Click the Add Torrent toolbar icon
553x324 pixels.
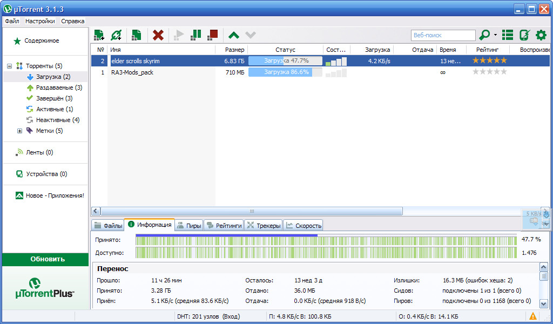point(99,35)
